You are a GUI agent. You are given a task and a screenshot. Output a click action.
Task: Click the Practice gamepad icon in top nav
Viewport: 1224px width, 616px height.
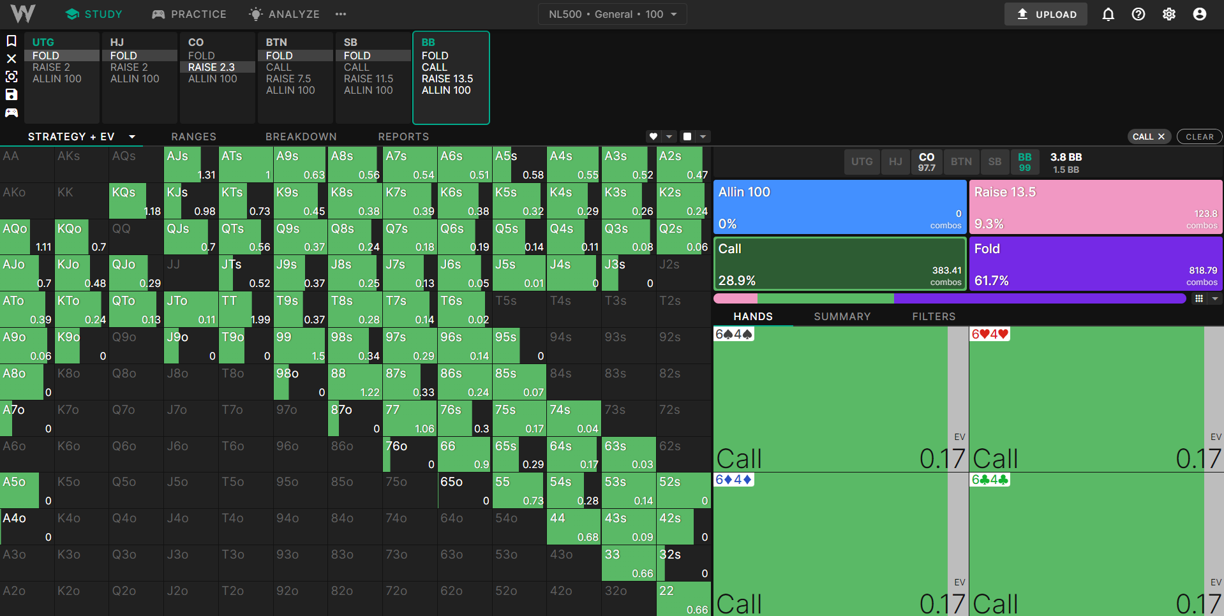click(158, 14)
